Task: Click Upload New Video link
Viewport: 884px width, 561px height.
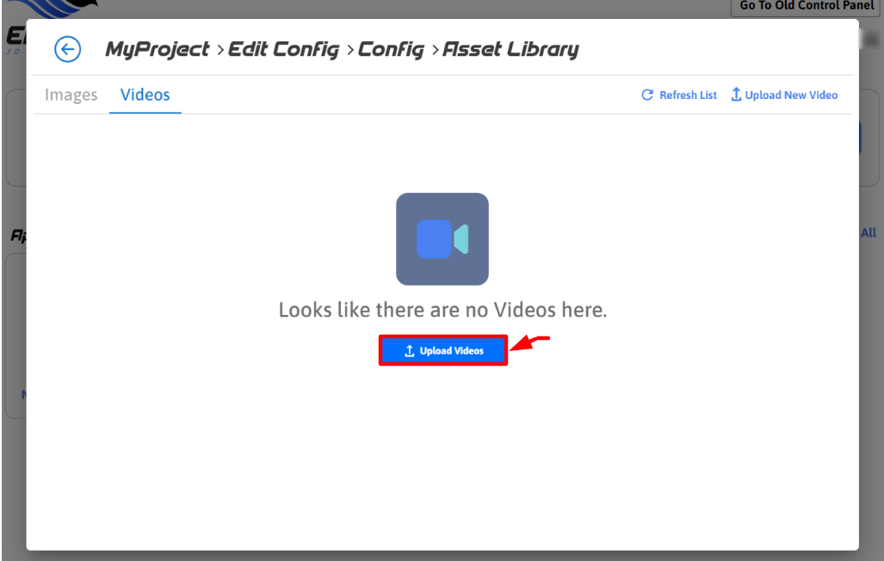Action: [784, 95]
